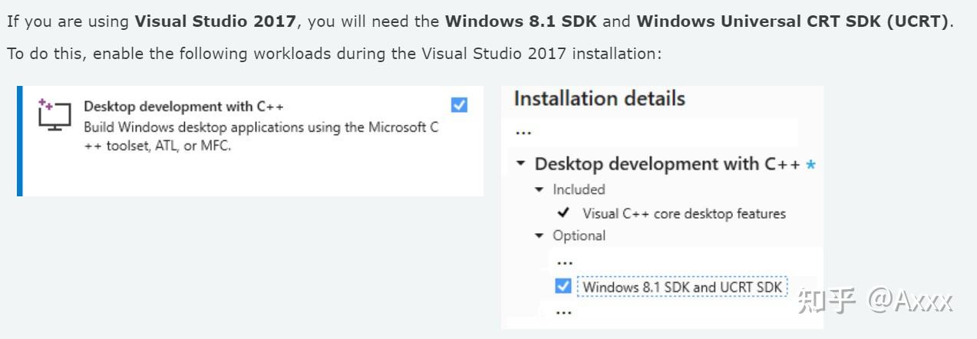Select Visual C++ core desktop features item

click(x=684, y=214)
